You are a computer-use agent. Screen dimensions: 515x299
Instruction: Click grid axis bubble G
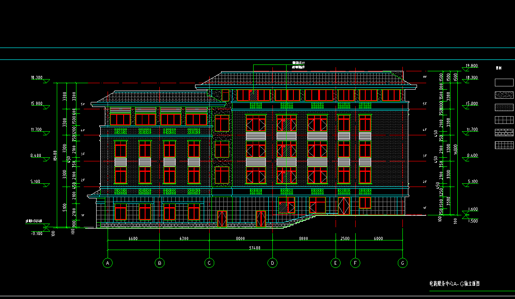[402, 263]
